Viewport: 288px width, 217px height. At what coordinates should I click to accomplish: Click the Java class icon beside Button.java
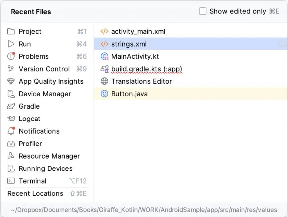pyautogui.click(x=104, y=94)
